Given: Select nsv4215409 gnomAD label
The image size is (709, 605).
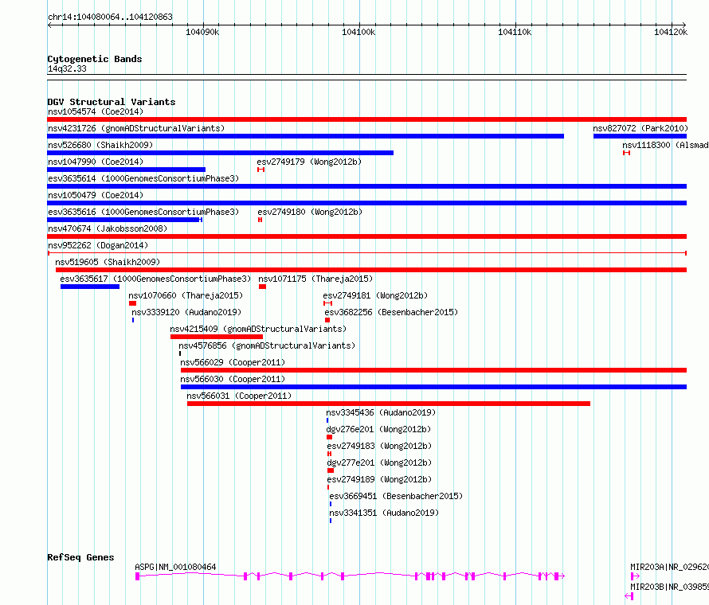Looking at the screenshot, I should tap(258, 329).
